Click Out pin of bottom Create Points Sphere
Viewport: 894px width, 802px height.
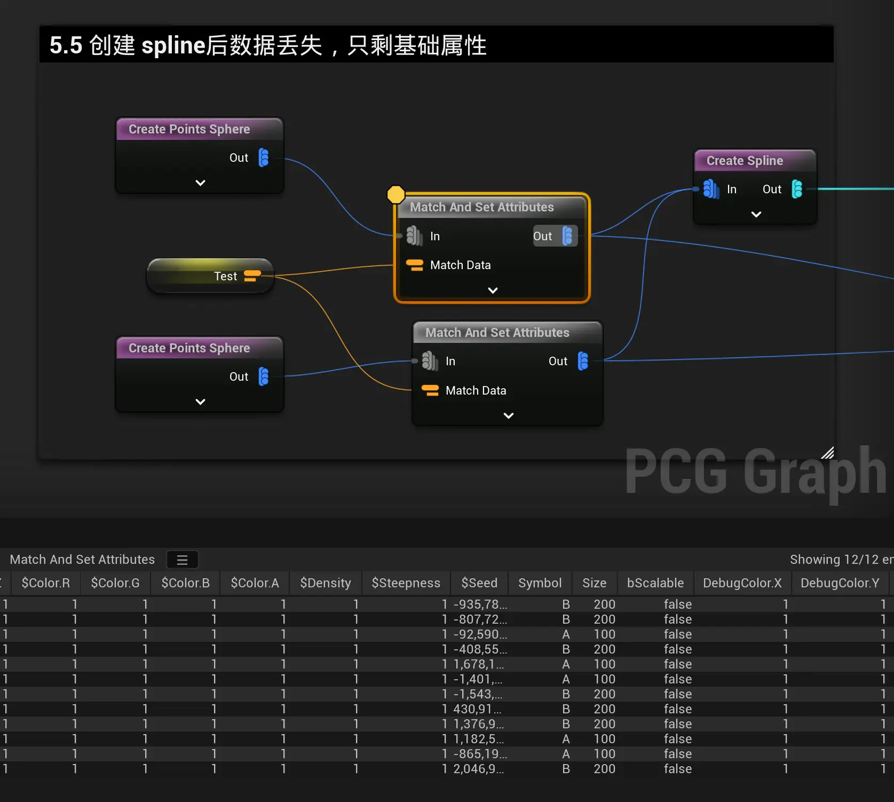[264, 376]
